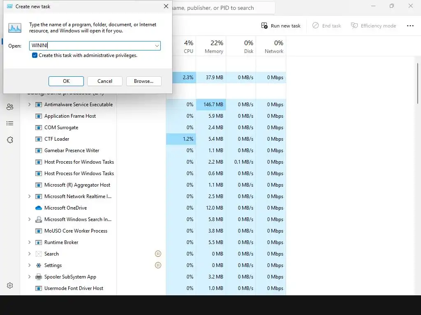The image size is (421, 315).
Task: Click the Runtime Broker icon
Action: click(39, 242)
